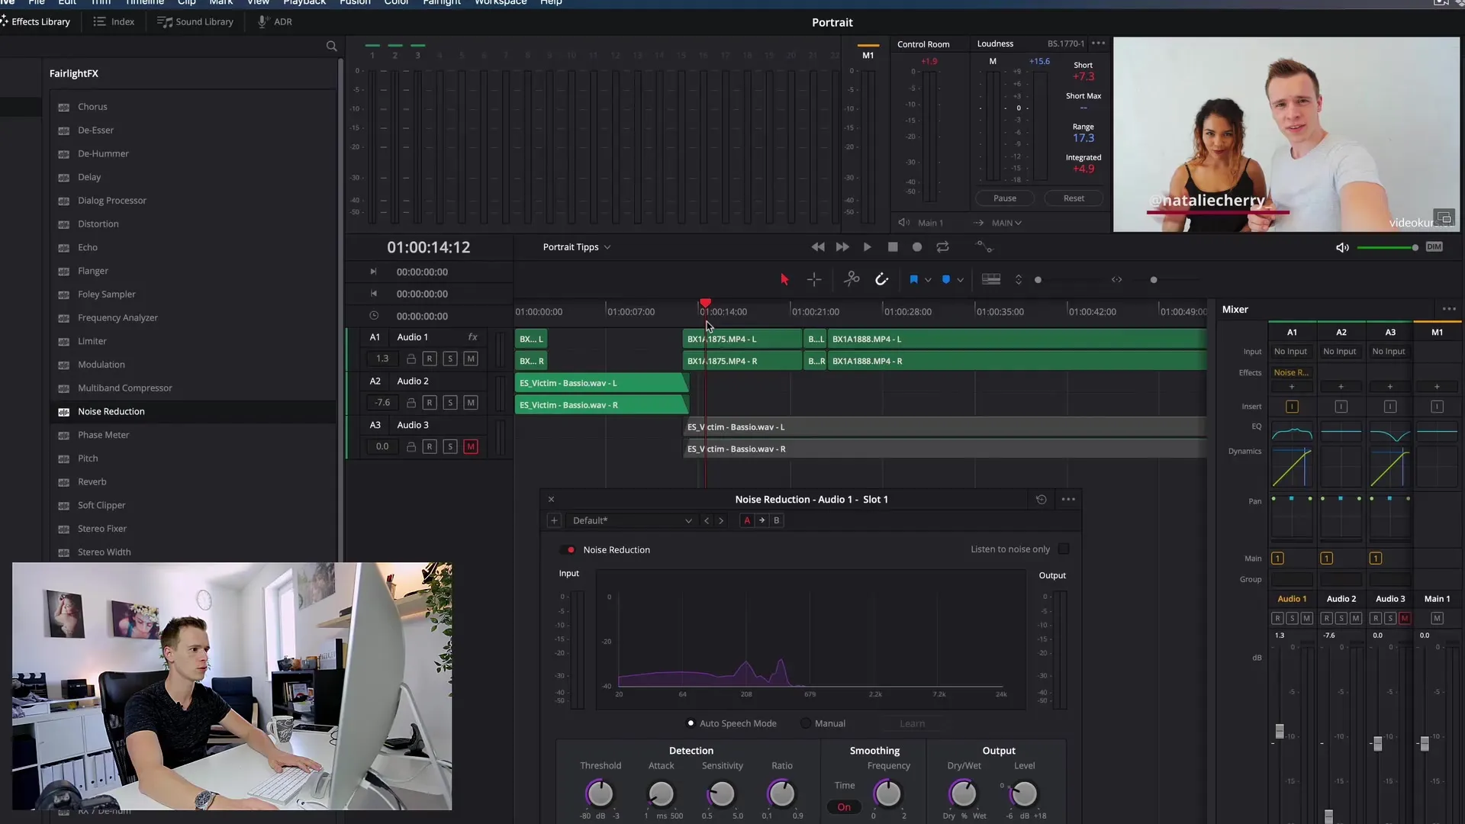Toggle the loop playback icon
The width and height of the screenshot is (1465, 824).
[943, 247]
